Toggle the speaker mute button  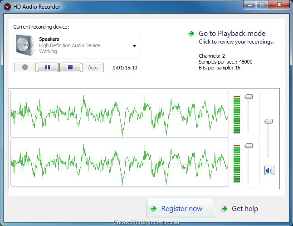(x=269, y=170)
